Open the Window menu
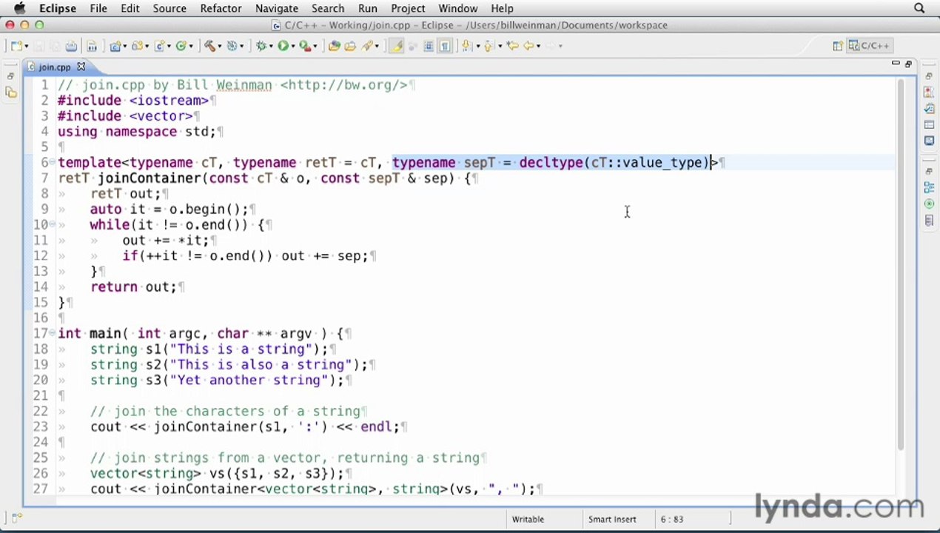Viewport: 940px width, 533px height. coord(457,8)
